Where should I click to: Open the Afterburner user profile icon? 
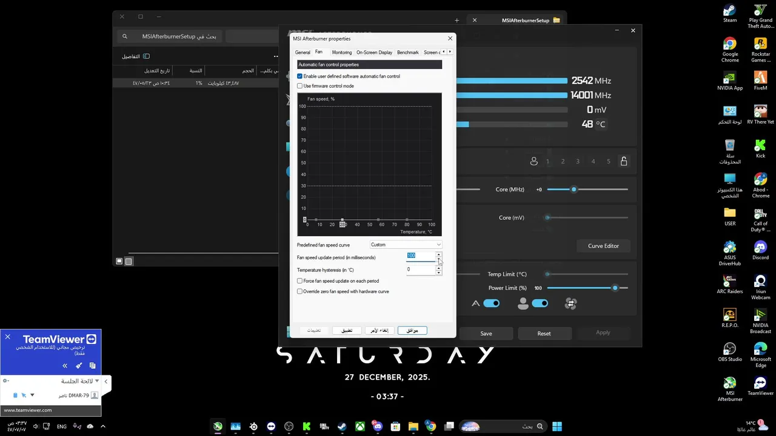533,161
